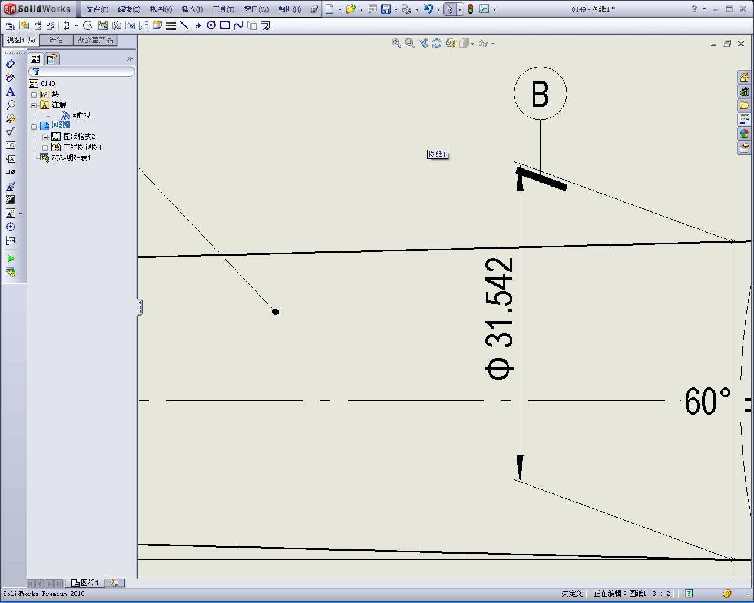Select the Note annotation tool
This screenshot has height=603, width=754.
11,91
